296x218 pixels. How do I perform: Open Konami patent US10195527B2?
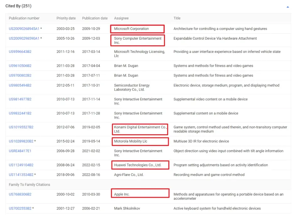[x=21, y=127]
